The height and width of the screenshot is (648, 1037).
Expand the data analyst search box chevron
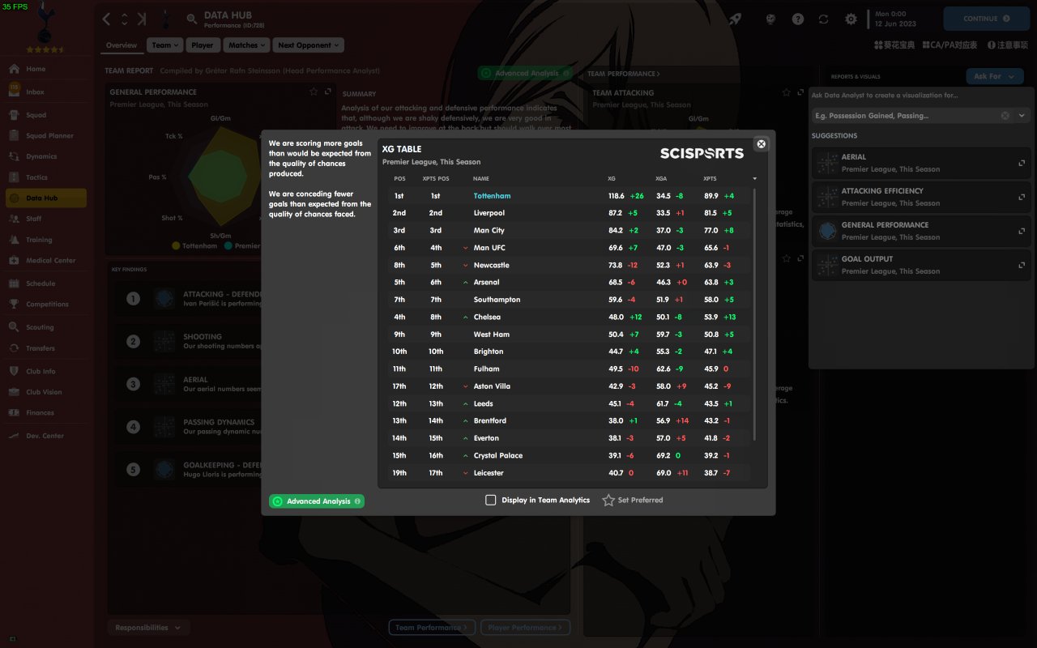coord(1022,116)
